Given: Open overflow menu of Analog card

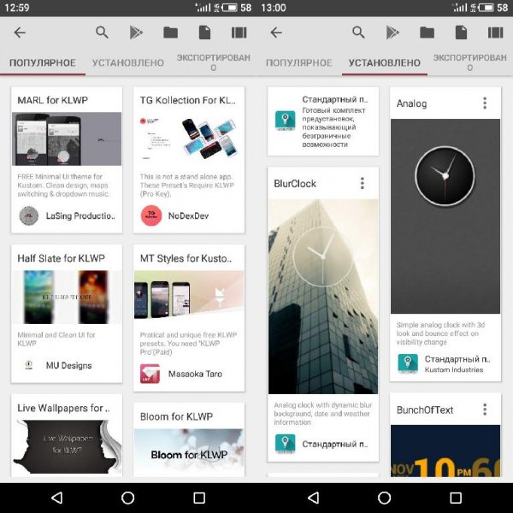Looking at the screenshot, I should coord(485,103).
